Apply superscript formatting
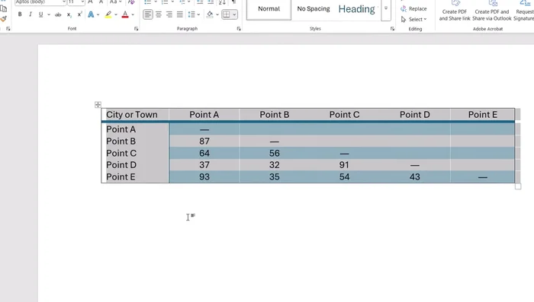This screenshot has height=302, width=534. point(79,14)
